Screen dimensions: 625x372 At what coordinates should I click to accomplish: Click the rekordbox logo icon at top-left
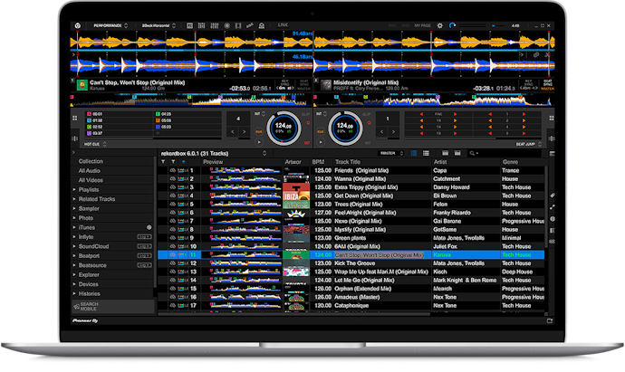78,25
